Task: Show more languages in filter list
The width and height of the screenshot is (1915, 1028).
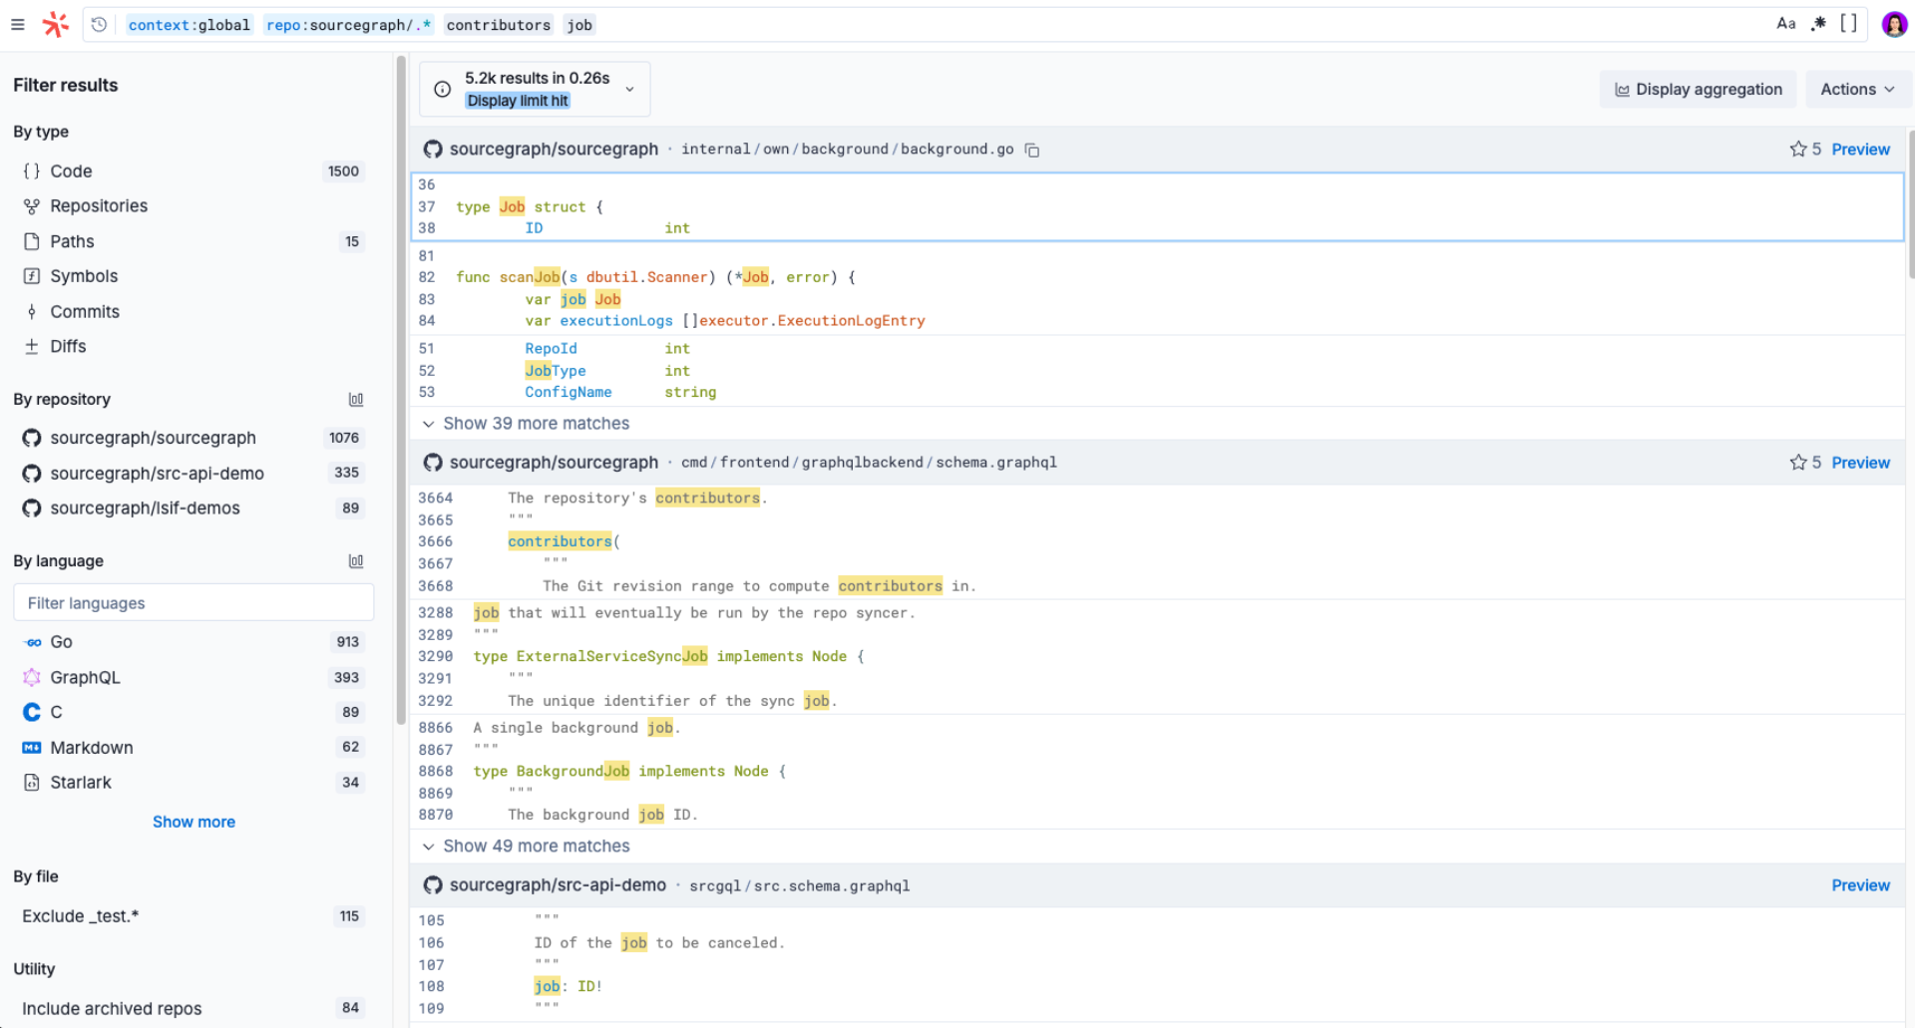Action: (193, 822)
